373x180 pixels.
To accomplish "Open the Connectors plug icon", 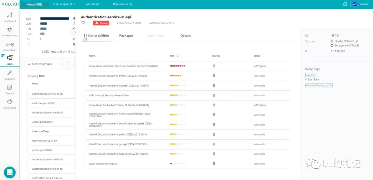I will [10, 102].
